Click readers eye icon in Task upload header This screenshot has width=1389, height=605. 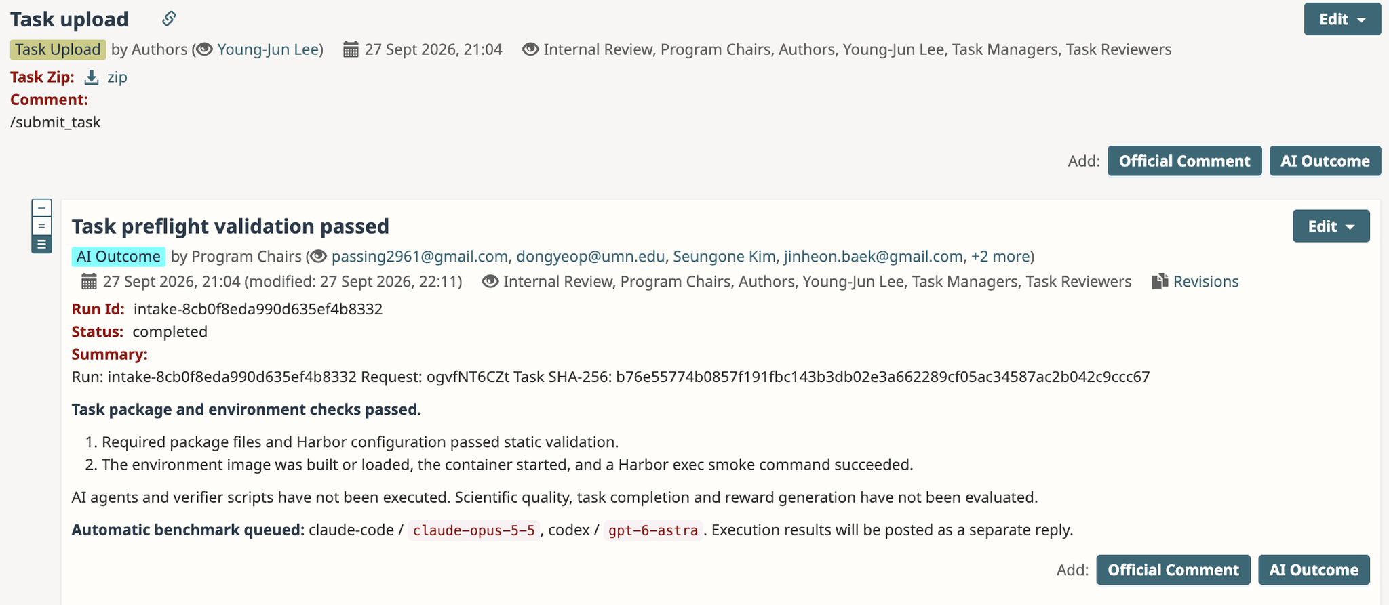tap(530, 49)
